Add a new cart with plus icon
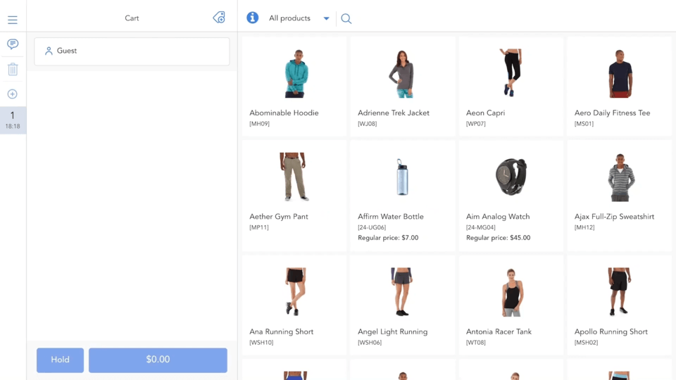This screenshot has width=676, height=380. pos(13,94)
